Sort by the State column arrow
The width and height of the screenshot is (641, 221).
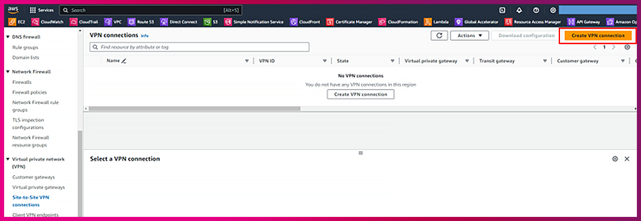(392, 61)
